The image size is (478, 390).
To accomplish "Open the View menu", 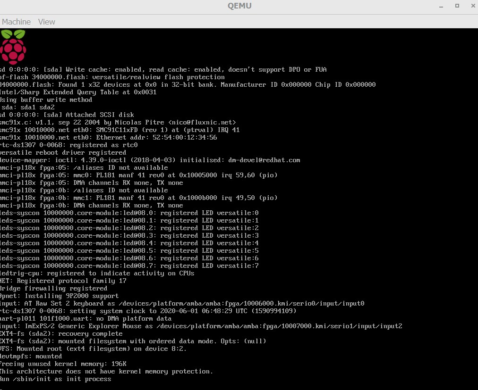I will pos(46,22).
